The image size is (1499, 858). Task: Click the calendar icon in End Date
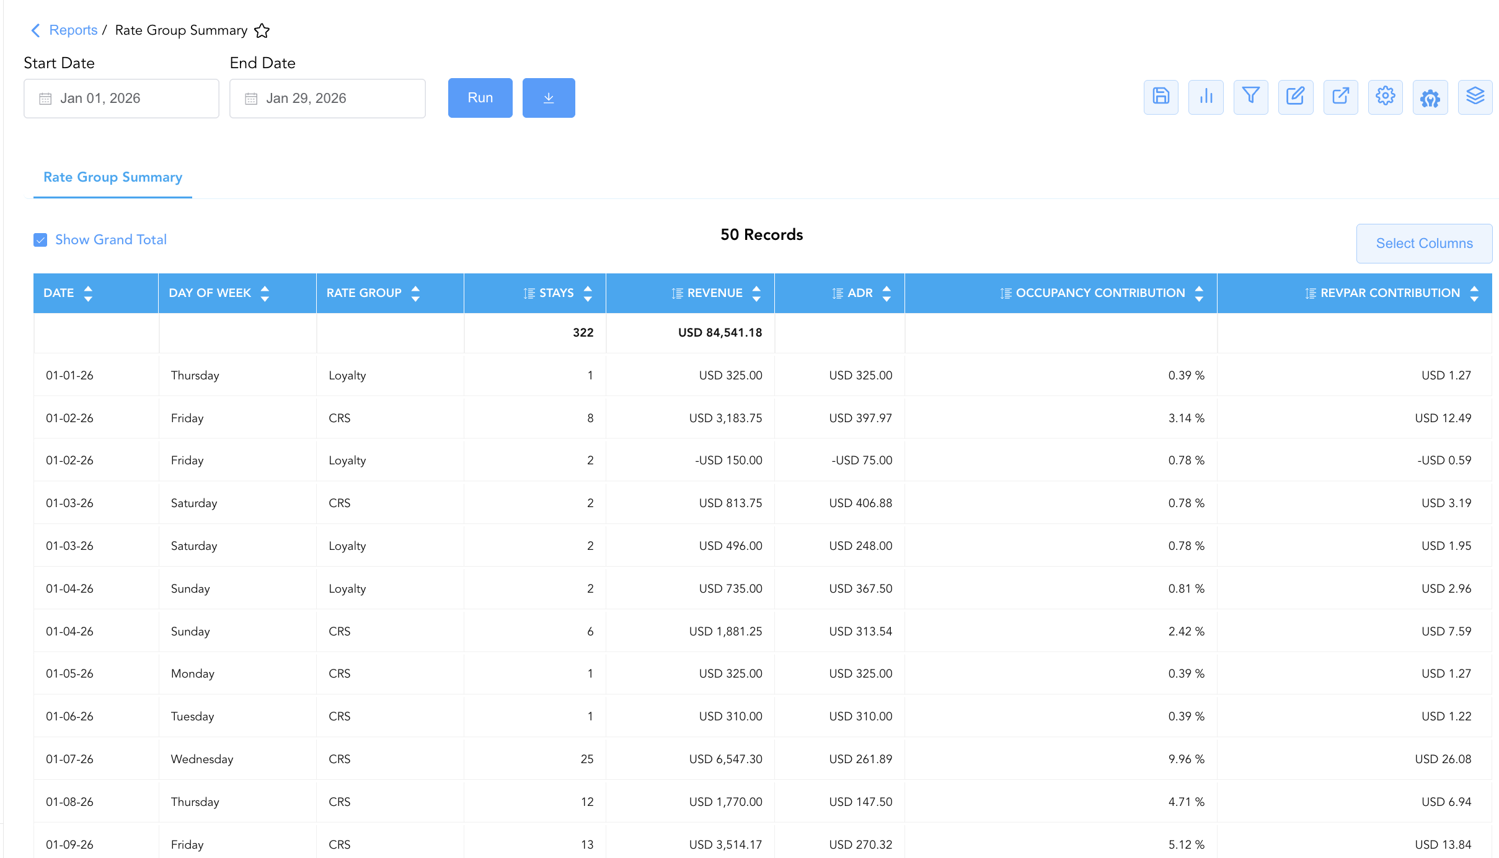[251, 99]
